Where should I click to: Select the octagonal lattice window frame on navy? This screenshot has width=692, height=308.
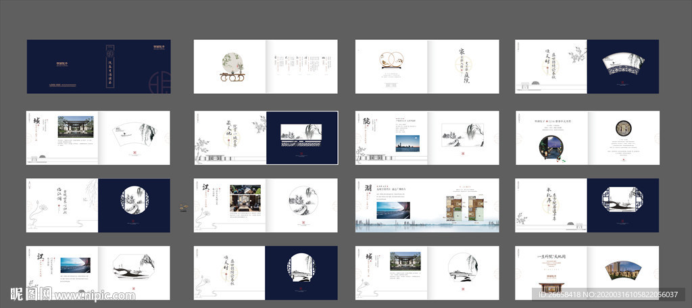click(622, 199)
